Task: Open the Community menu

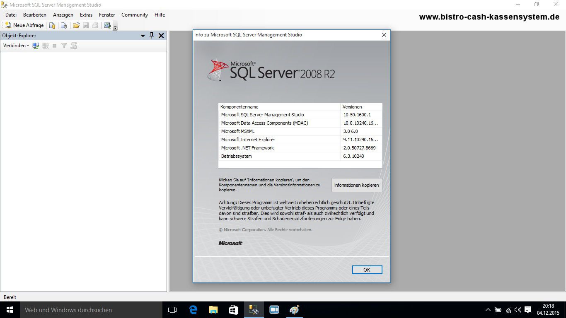Action: tap(135, 15)
